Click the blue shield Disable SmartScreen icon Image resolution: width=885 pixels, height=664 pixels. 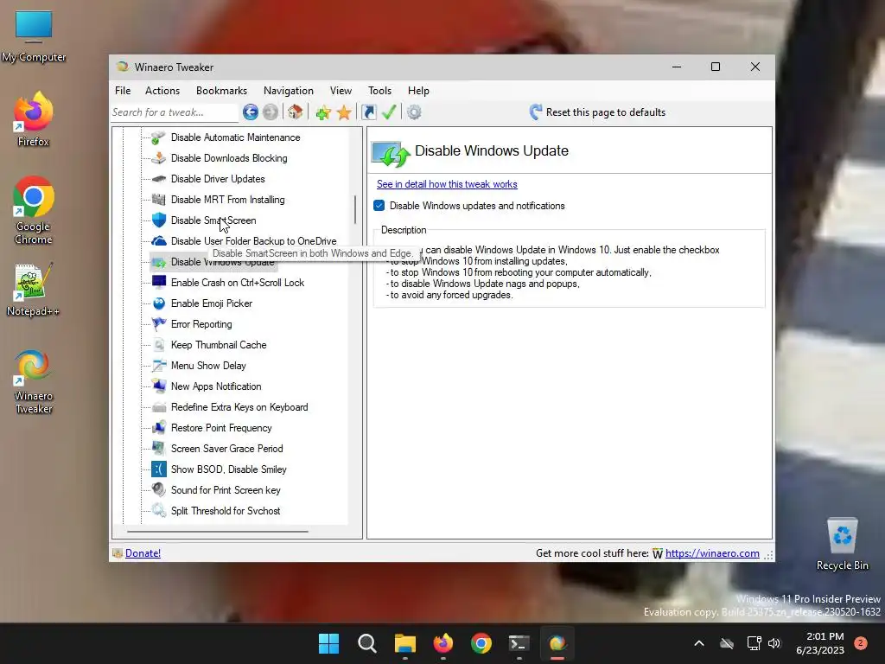click(x=159, y=220)
